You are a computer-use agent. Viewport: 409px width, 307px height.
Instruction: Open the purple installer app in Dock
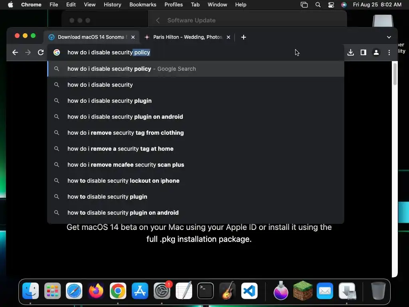point(281,291)
